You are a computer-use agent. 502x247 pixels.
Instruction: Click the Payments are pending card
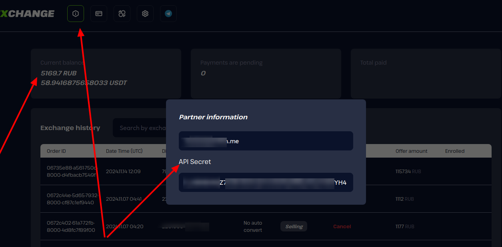tap(266, 73)
